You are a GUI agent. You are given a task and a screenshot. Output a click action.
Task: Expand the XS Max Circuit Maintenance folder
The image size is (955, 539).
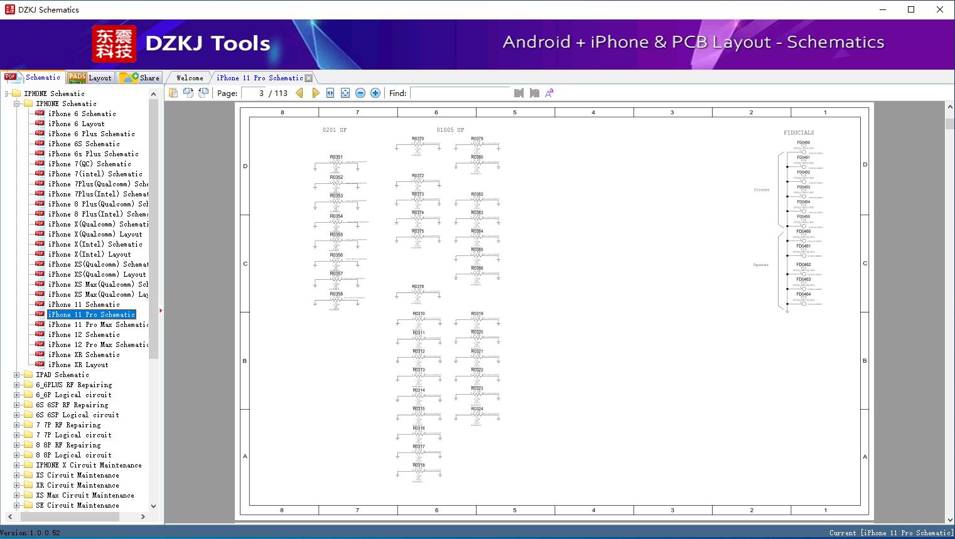click(17, 495)
